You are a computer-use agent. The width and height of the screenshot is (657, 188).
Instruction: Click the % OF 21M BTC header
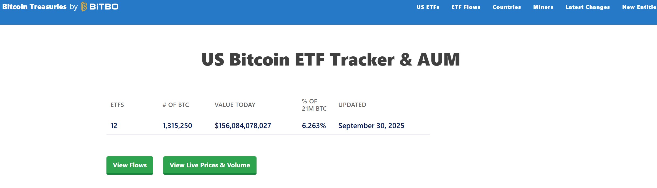click(314, 105)
